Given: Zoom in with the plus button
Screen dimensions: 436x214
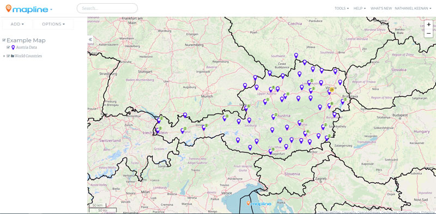Looking at the screenshot, I should (428, 25).
